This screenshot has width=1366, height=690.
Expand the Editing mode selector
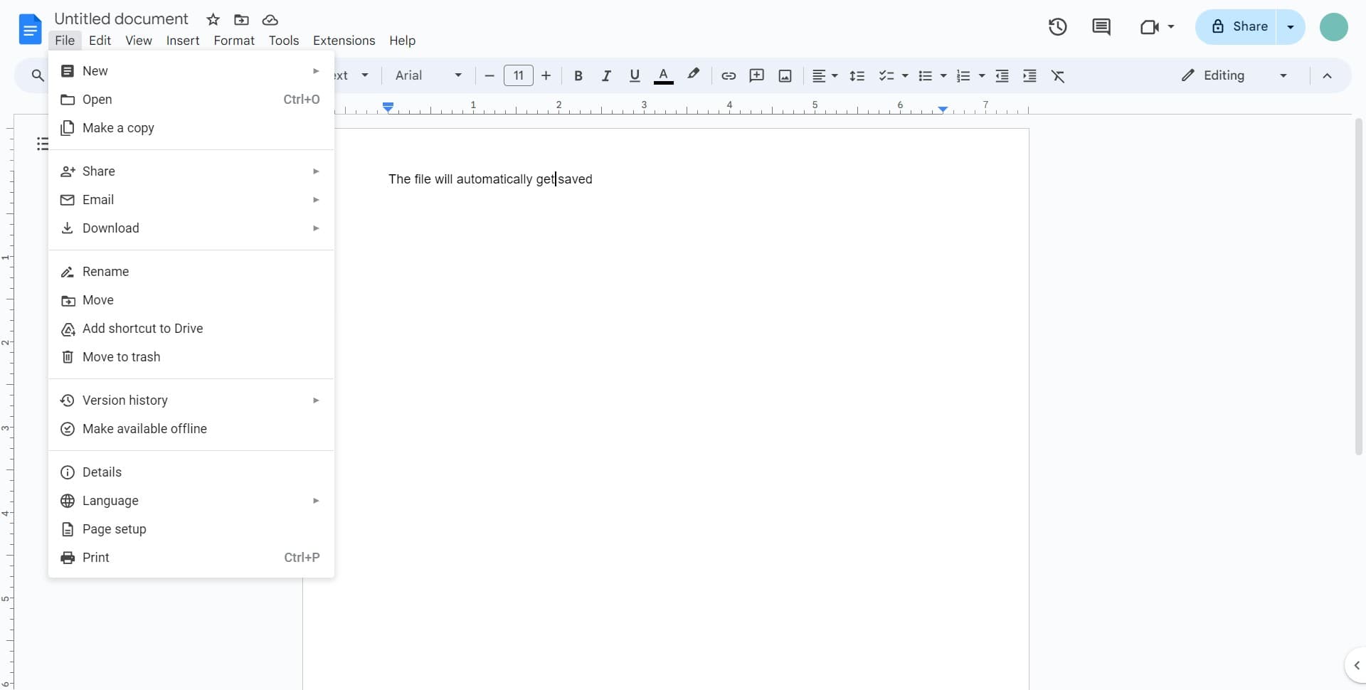pyautogui.click(x=1286, y=75)
